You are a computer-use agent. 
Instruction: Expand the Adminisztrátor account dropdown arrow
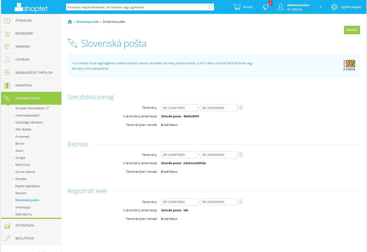(x=321, y=7)
